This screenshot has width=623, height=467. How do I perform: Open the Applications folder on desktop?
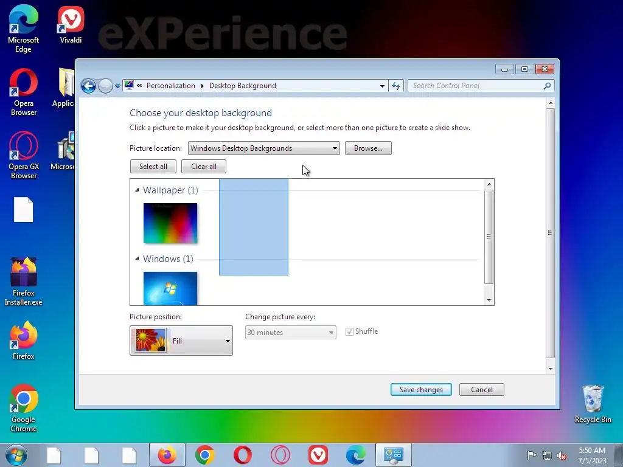pos(64,88)
